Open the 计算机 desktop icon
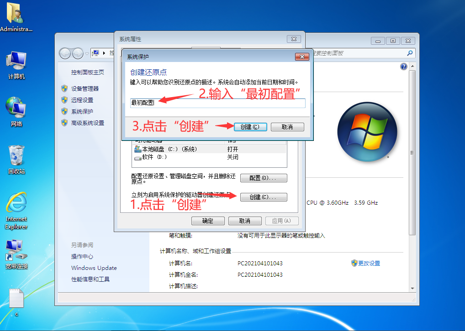Image resolution: width=465 pixels, height=331 pixels. tap(16, 65)
